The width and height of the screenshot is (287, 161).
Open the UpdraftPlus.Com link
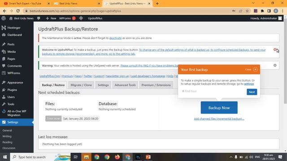(x=50, y=76)
